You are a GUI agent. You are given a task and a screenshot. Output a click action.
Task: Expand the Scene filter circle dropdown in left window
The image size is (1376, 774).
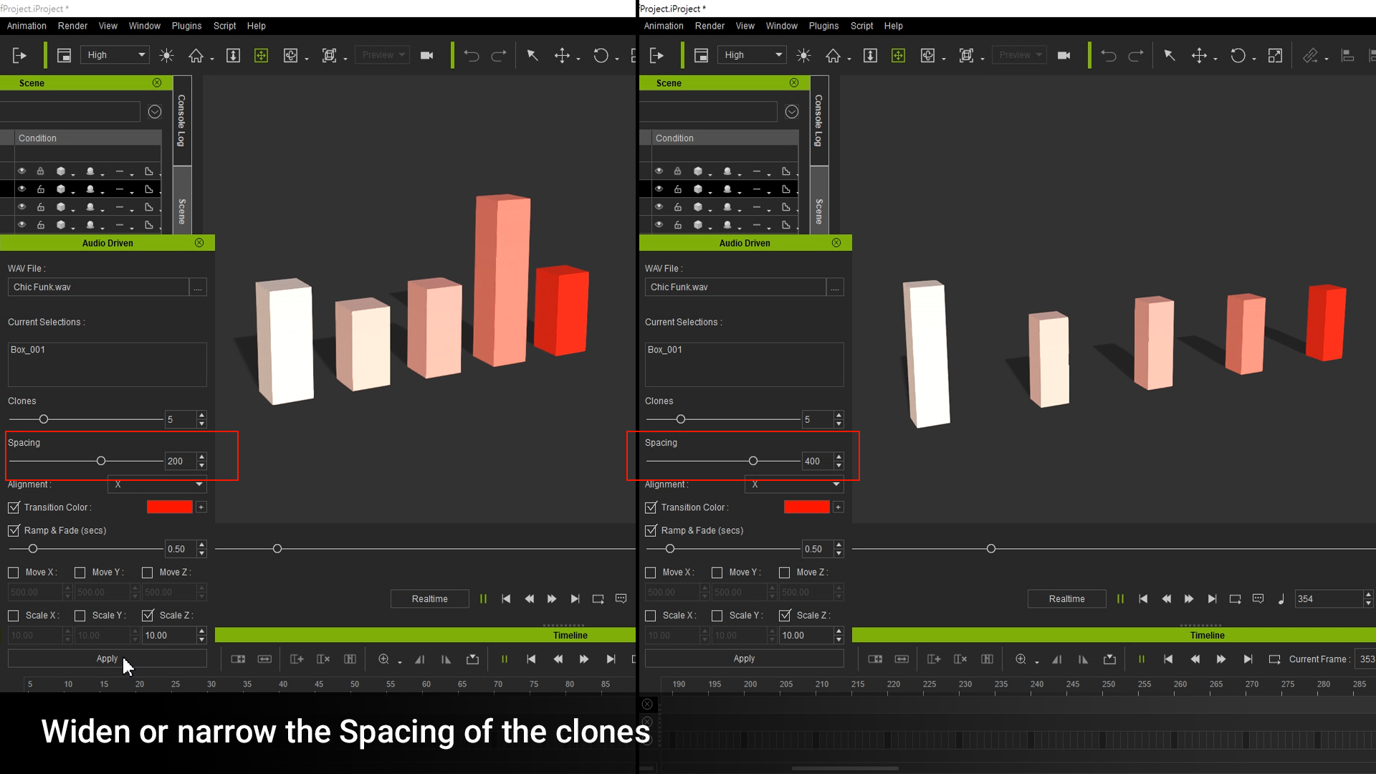155,112
